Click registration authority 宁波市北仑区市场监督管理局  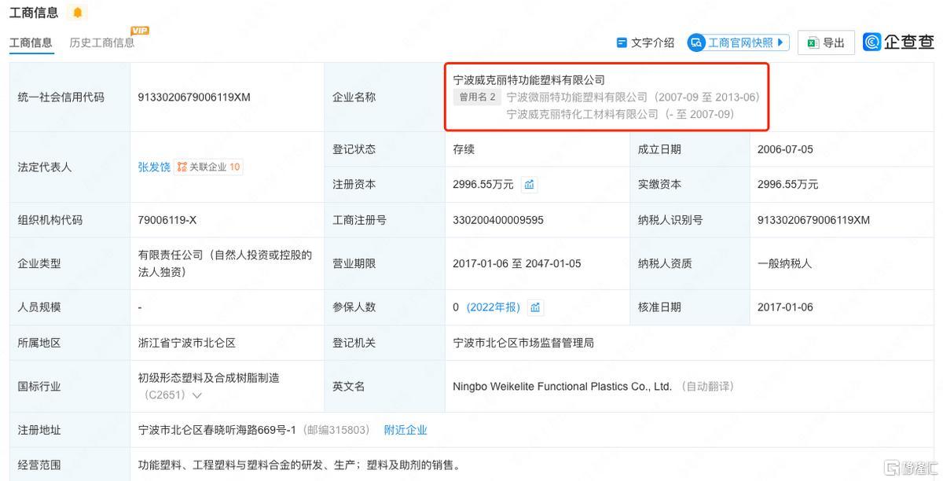pyautogui.click(x=523, y=343)
